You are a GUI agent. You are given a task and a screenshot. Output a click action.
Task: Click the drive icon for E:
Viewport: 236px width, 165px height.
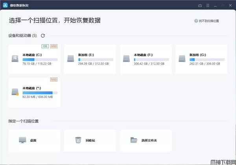click(x=70, y=59)
